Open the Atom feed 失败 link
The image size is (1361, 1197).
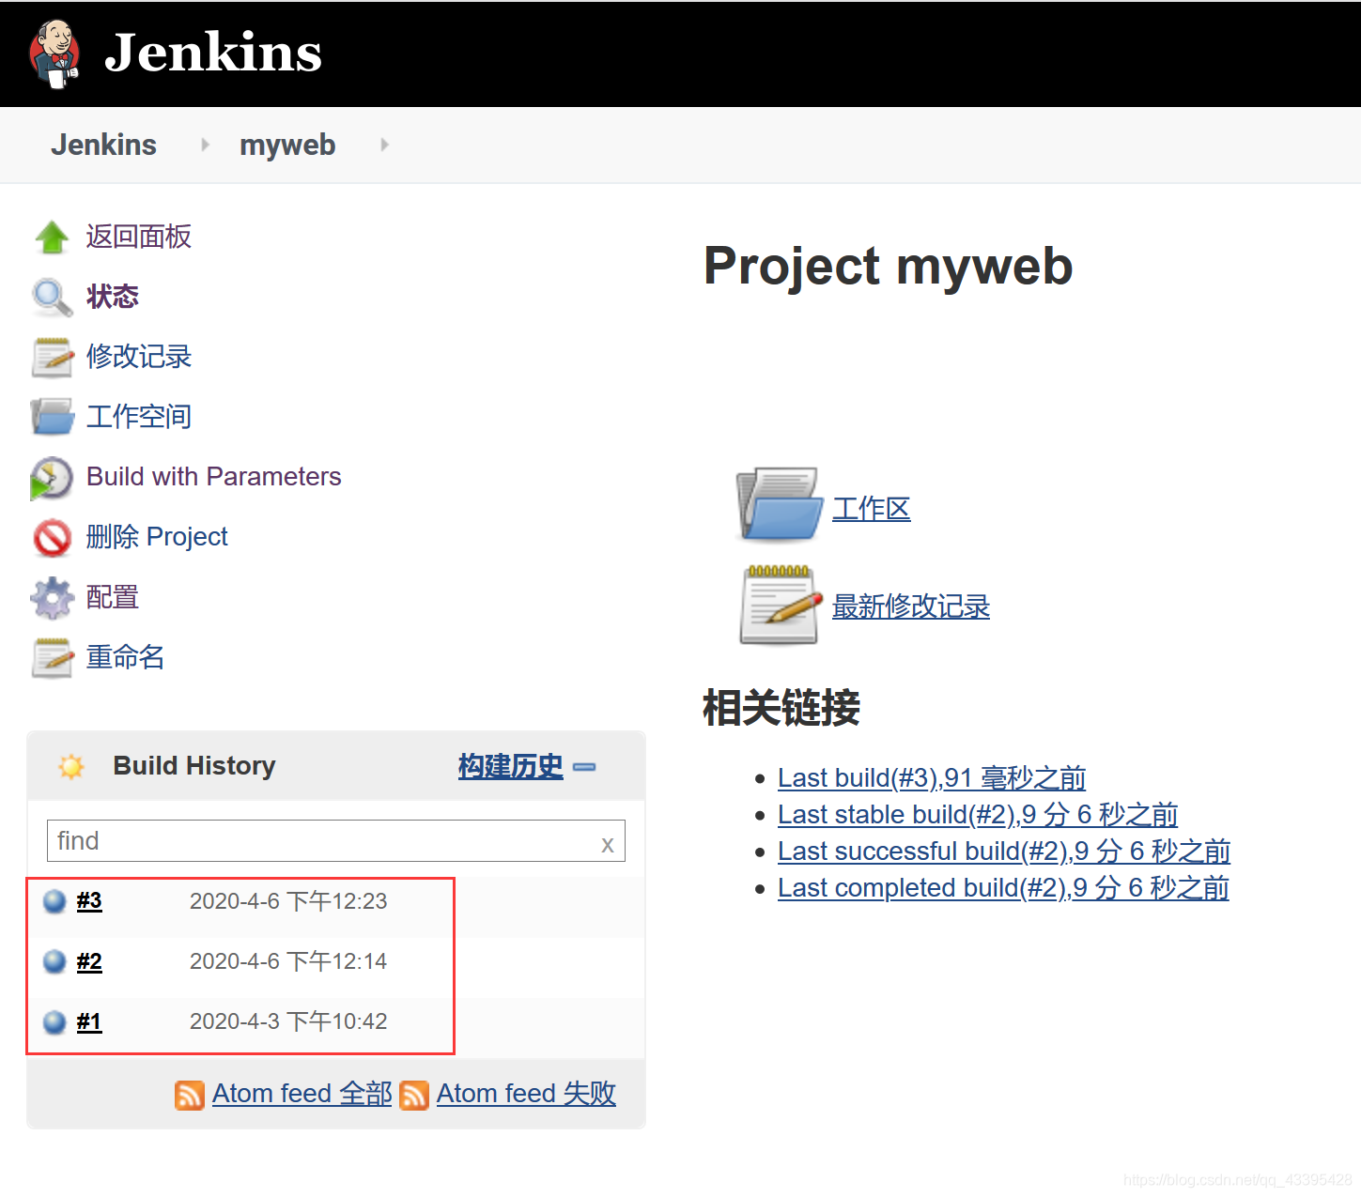click(x=527, y=1094)
